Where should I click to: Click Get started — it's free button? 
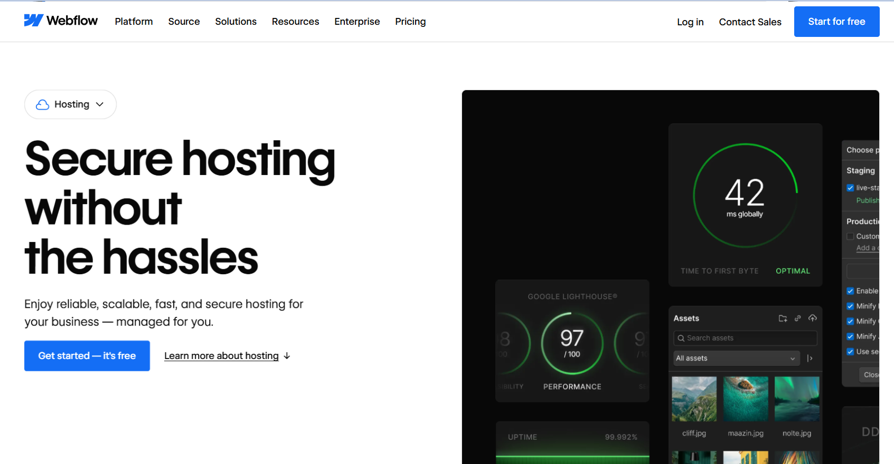87,356
